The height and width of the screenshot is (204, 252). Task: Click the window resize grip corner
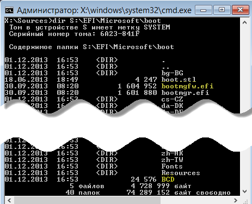(x=246, y=201)
